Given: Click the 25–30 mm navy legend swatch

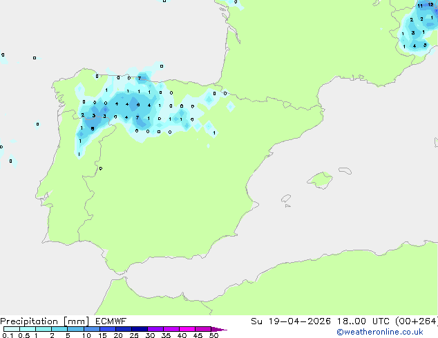Looking at the screenshot, I should 140,329.
